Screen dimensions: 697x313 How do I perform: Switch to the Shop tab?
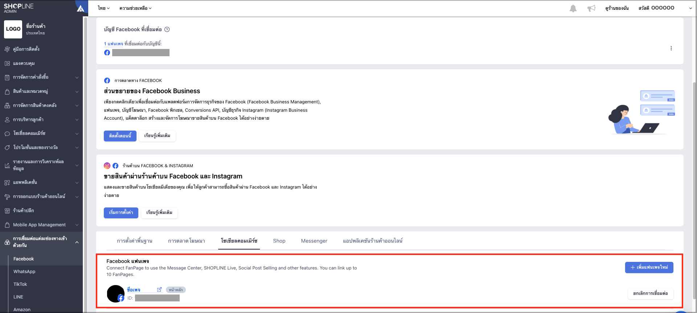click(279, 241)
